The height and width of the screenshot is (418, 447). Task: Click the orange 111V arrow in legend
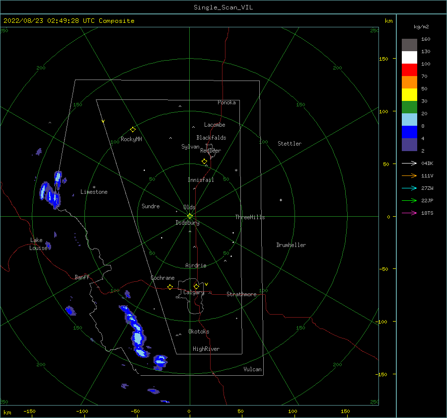(409, 176)
